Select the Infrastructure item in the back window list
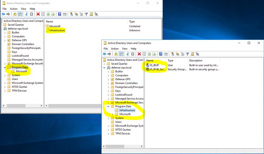The image size is (264, 154). point(57,30)
